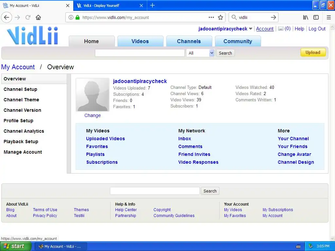This screenshot has height=251, width=335.
Task: Click the default avatar picture
Action: [x=93, y=94]
